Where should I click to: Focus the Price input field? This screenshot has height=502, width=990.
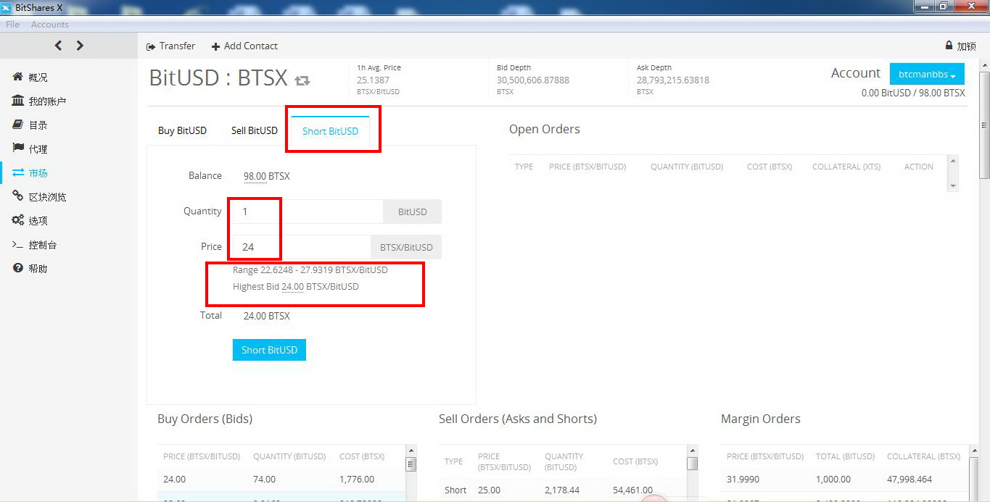tap(301, 247)
